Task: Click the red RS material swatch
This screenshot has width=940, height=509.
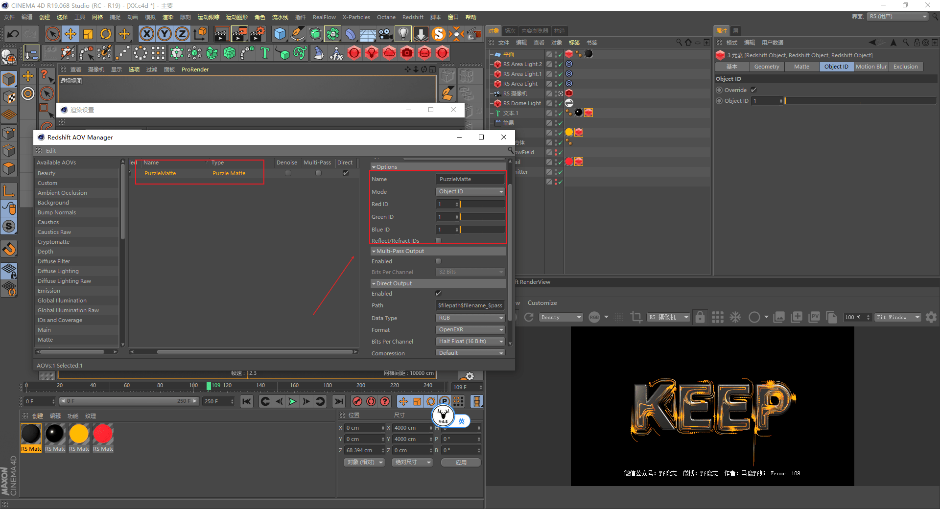Action: [103, 434]
